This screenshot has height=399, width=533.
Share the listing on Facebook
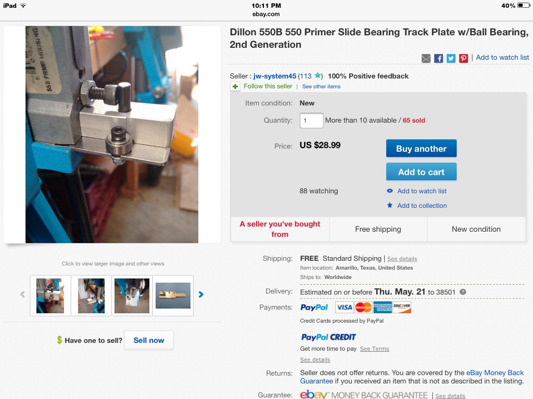(x=438, y=58)
